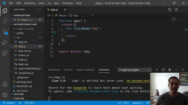Click the App symbol breadcrumb
Screen dimensions: 188x105
pyautogui.click(x=74, y=15)
